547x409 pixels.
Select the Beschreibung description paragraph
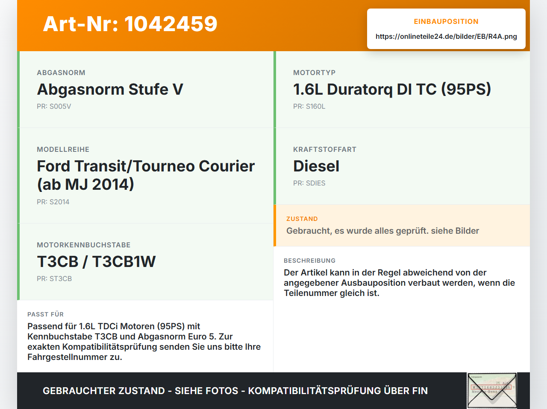(x=399, y=283)
